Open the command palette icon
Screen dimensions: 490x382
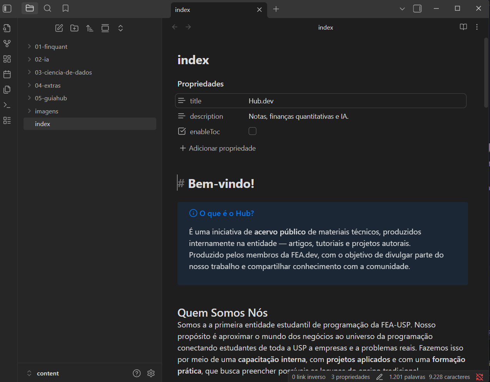7,105
